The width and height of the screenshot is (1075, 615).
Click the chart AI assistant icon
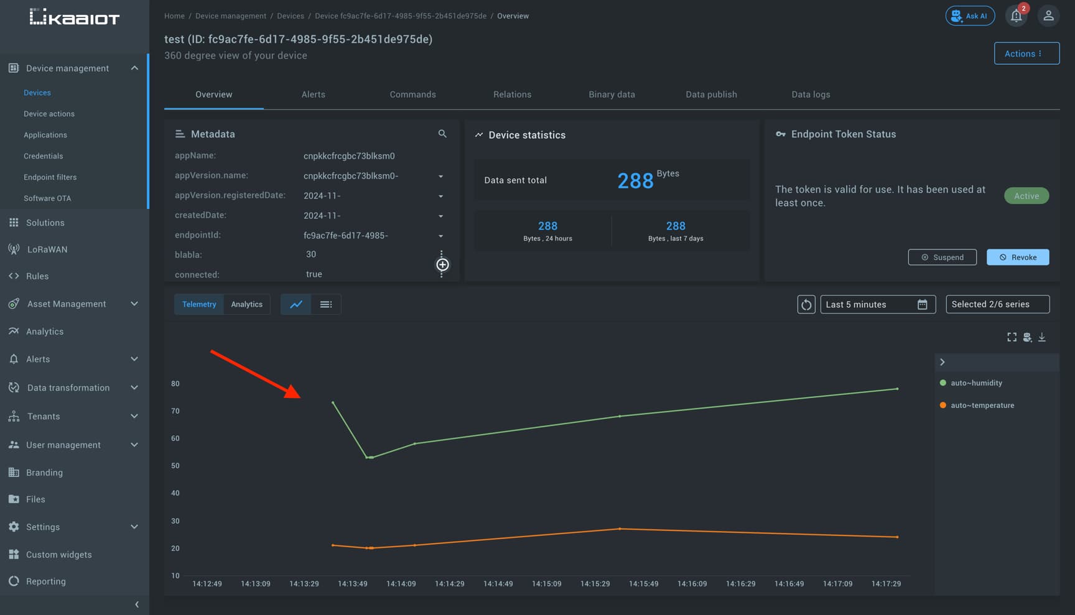pos(1027,337)
